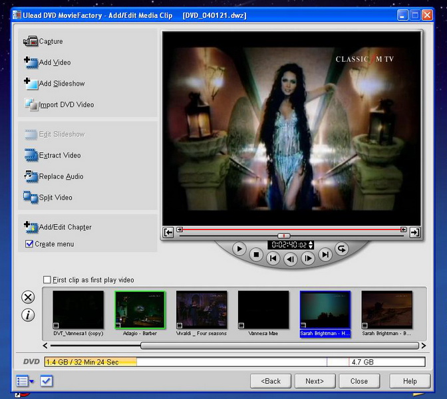Choose Add Slideshow
The image size is (447, 399).
(x=54, y=84)
